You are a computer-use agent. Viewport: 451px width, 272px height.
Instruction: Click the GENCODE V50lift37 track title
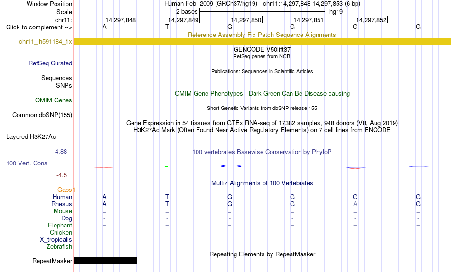[x=262, y=49]
